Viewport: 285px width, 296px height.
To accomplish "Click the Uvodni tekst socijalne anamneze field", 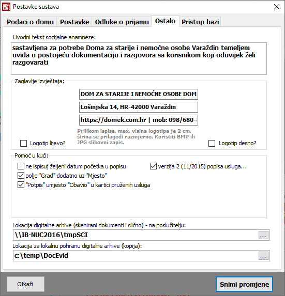I will click(x=139, y=58).
